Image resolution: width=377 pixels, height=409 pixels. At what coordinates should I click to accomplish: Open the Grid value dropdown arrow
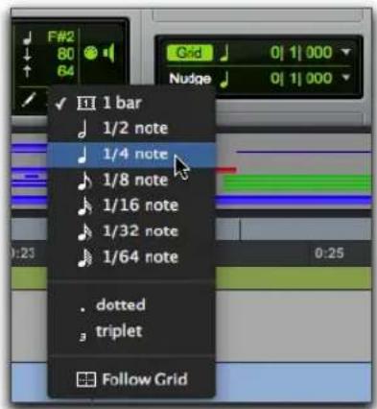346,52
